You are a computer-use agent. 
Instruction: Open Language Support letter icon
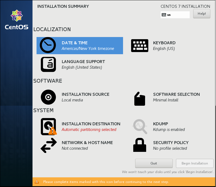coord(48,64)
